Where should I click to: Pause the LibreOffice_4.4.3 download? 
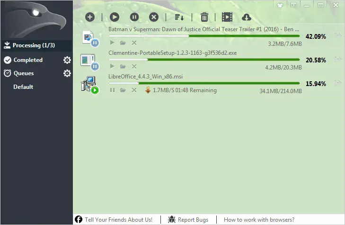pyautogui.click(x=112, y=90)
